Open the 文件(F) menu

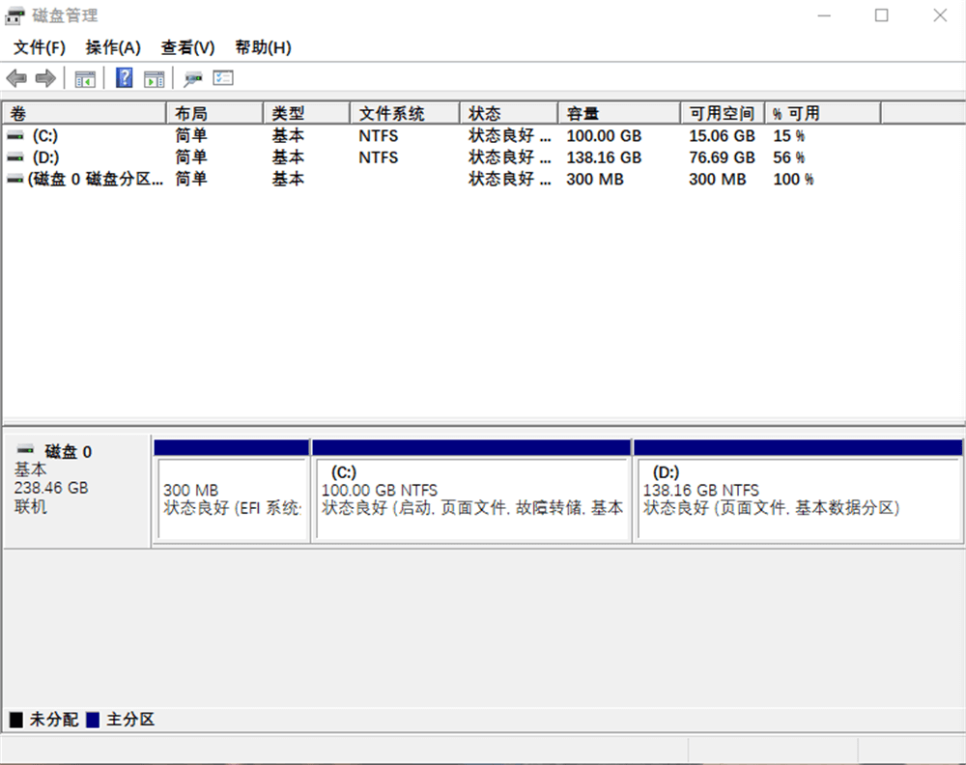[x=40, y=47]
